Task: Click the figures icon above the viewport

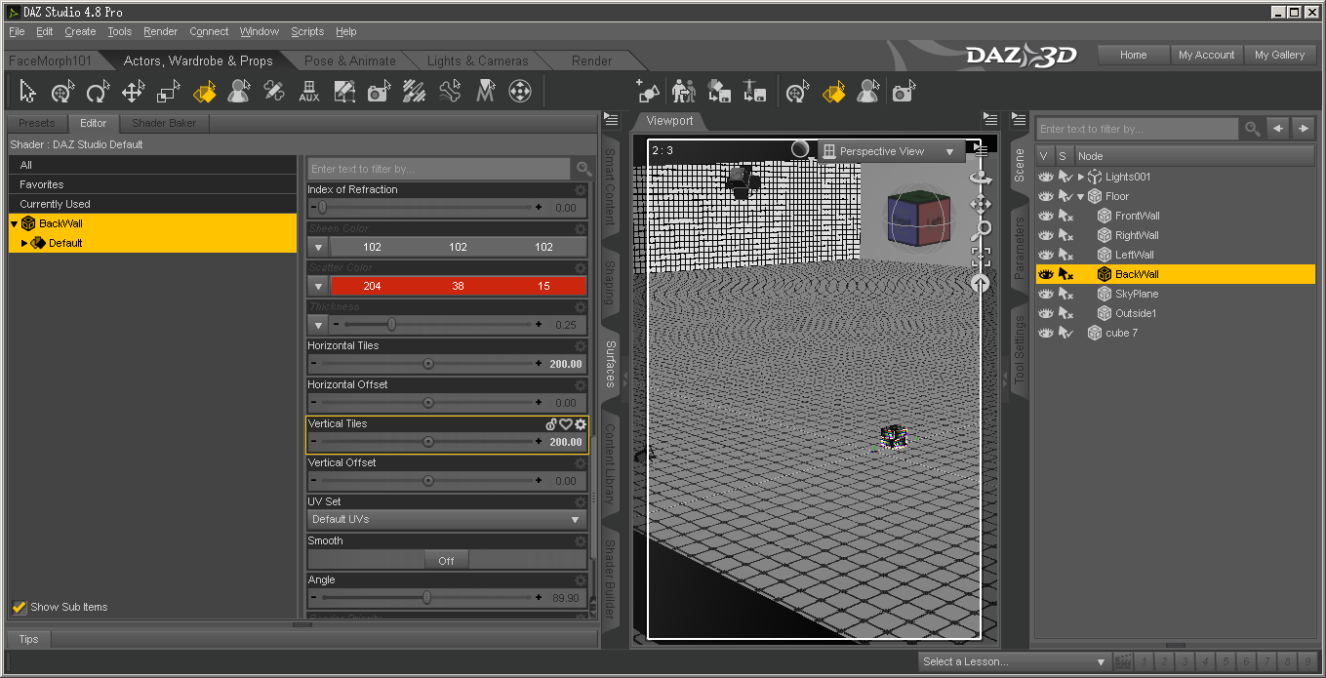Action: pyautogui.click(x=683, y=92)
